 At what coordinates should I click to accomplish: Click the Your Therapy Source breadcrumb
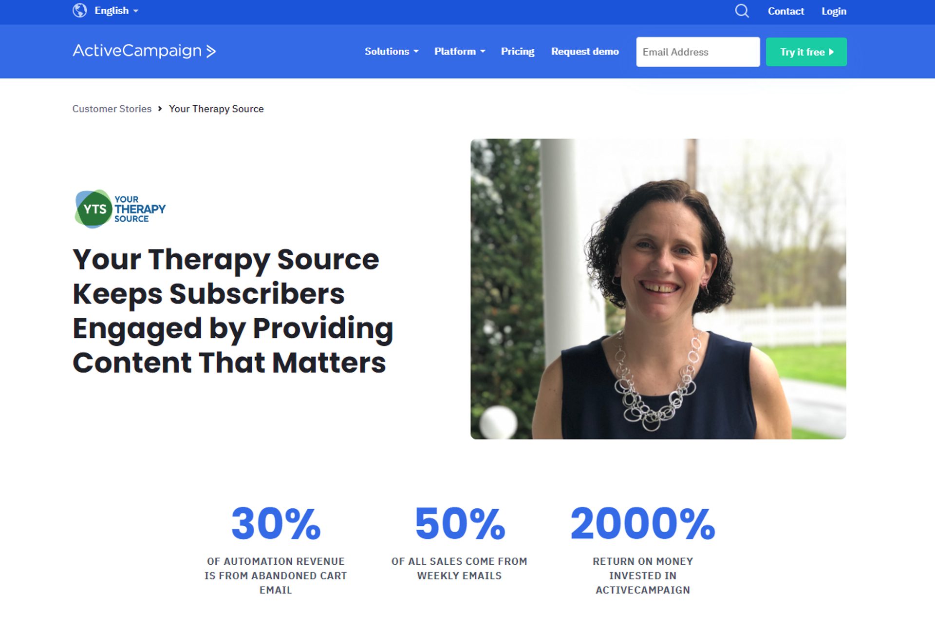click(216, 109)
